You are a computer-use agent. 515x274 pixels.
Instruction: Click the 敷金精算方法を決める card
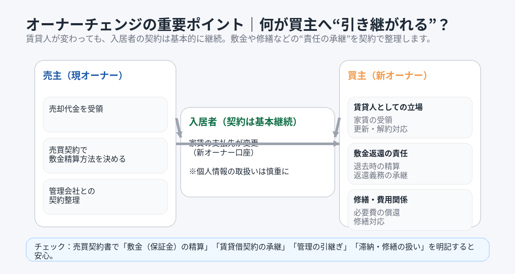[105, 155]
